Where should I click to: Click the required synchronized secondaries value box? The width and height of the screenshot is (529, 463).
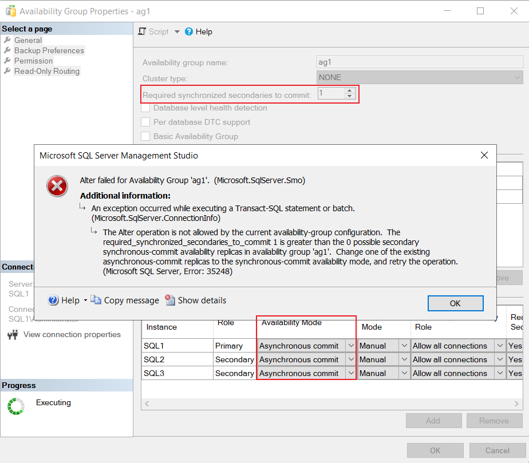(x=331, y=93)
